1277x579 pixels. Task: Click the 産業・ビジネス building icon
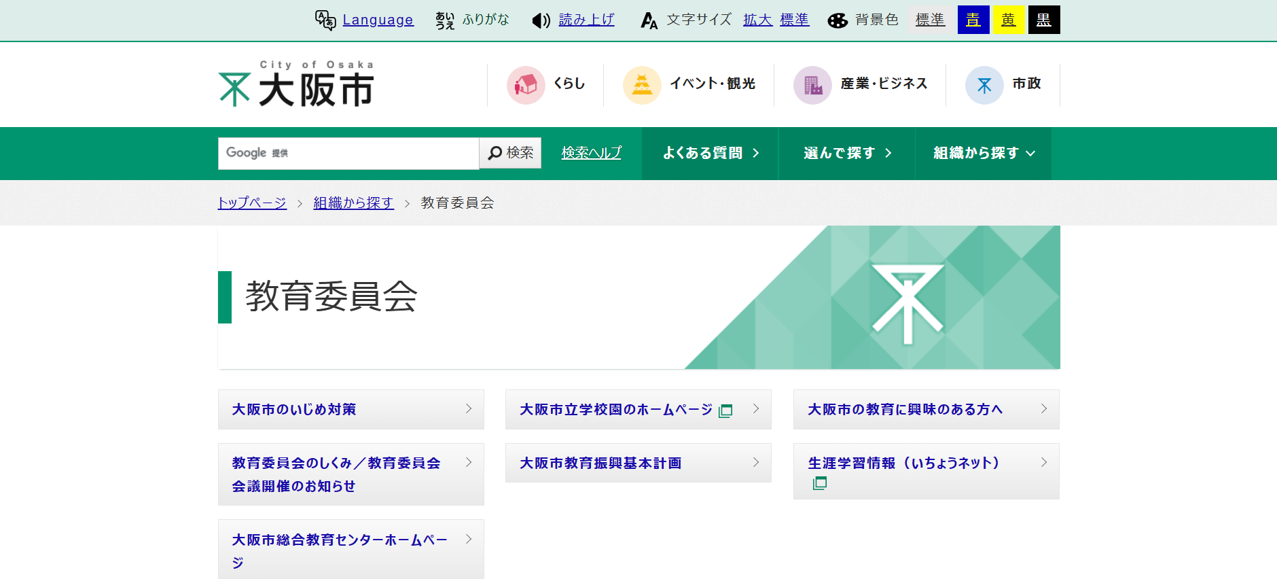812,85
